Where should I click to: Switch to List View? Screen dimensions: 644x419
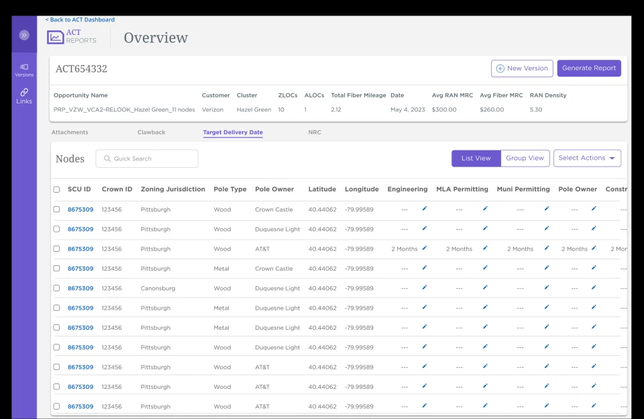tap(476, 158)
